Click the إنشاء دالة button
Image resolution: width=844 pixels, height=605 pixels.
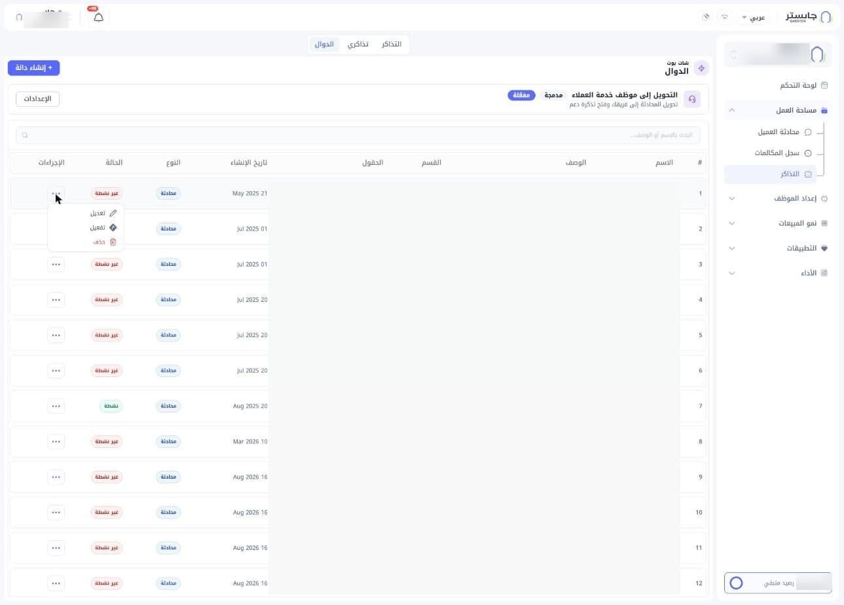click(34, 68)
